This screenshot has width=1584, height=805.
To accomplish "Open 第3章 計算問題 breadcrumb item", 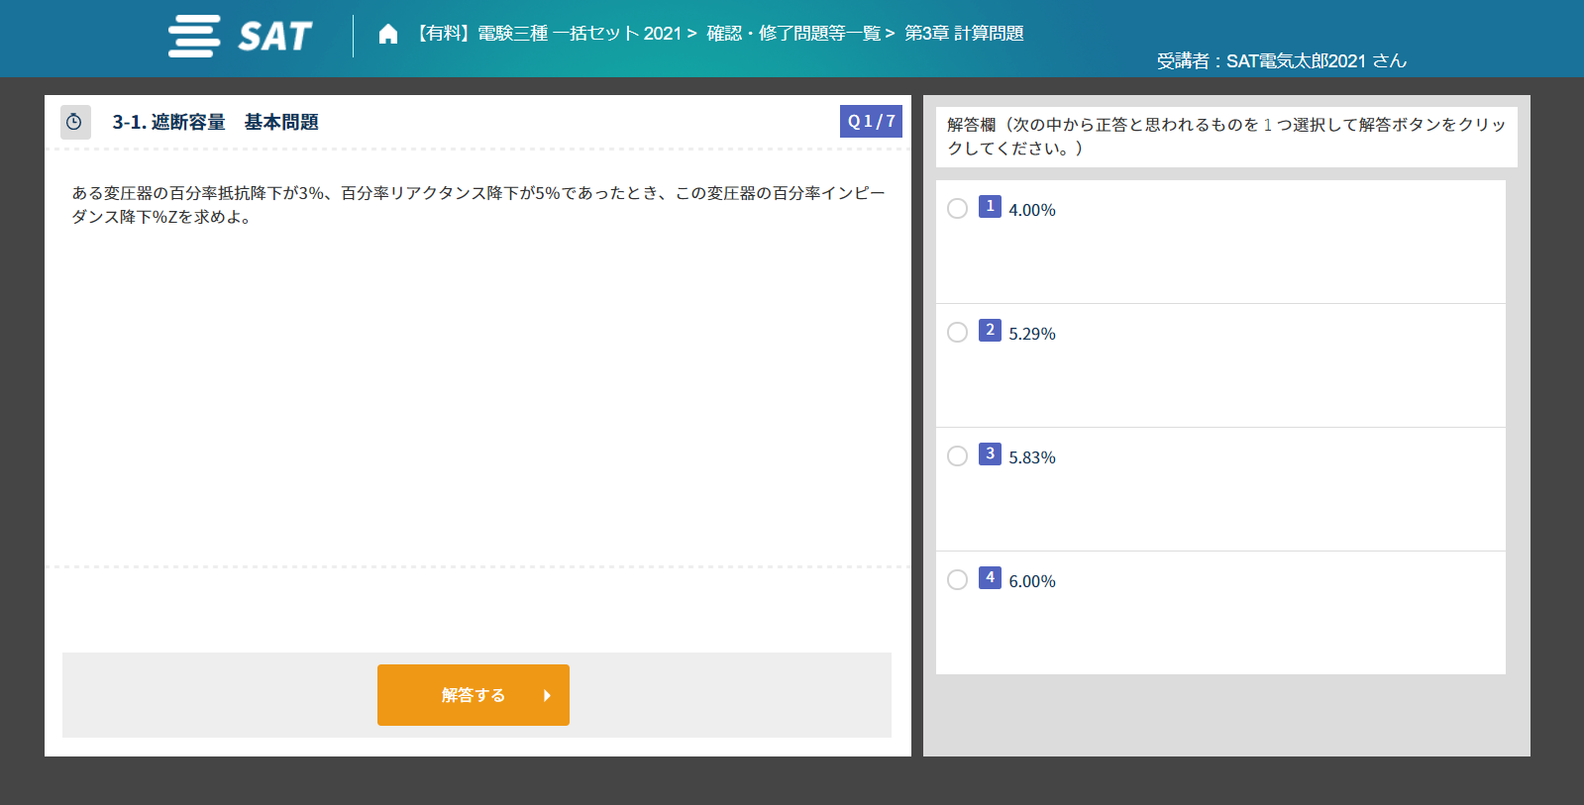I will (x=964, y=34).
